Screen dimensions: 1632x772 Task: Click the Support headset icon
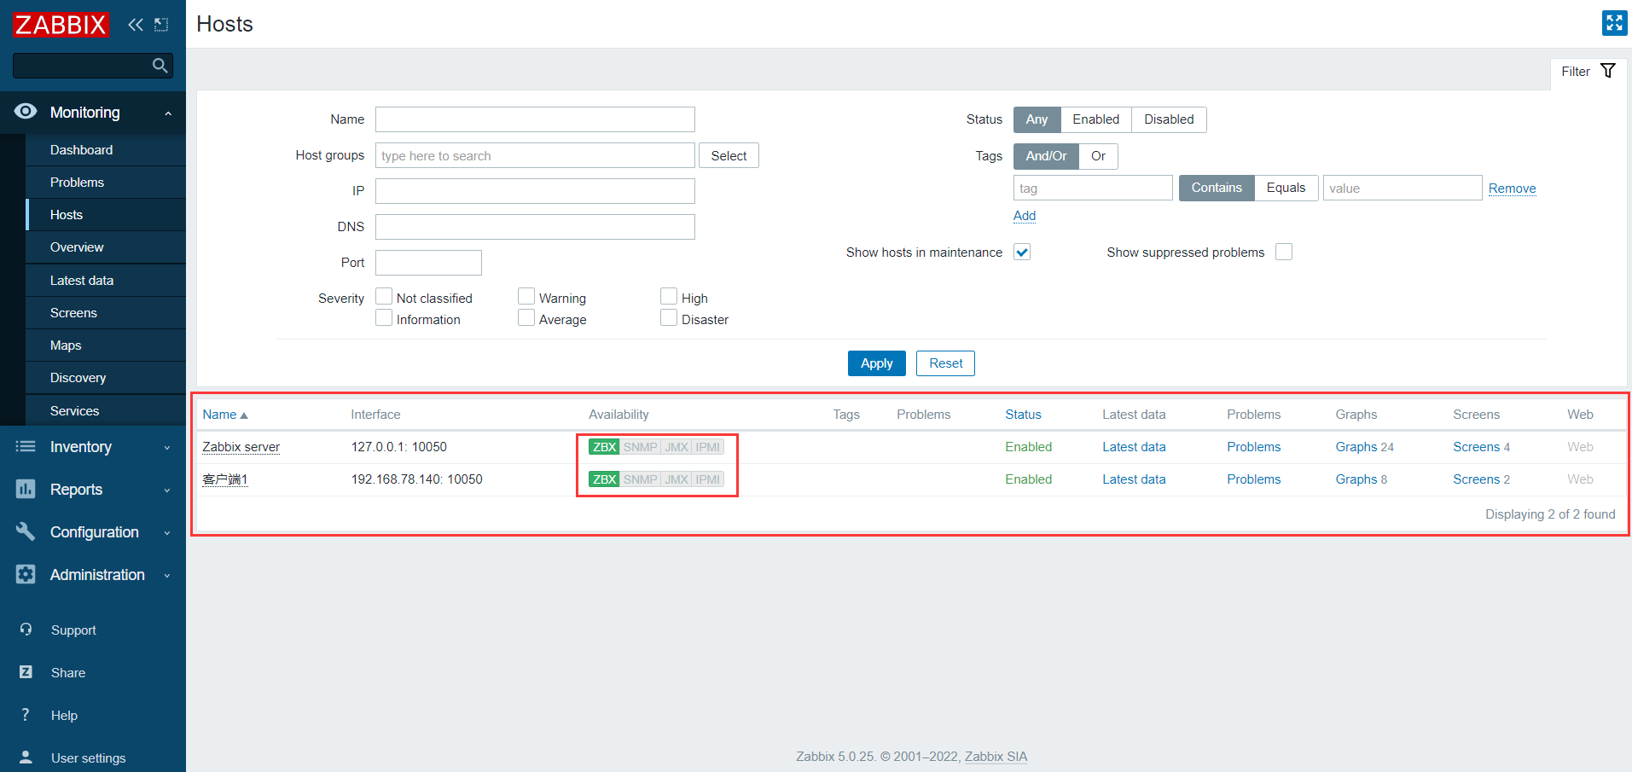(26, 630)
